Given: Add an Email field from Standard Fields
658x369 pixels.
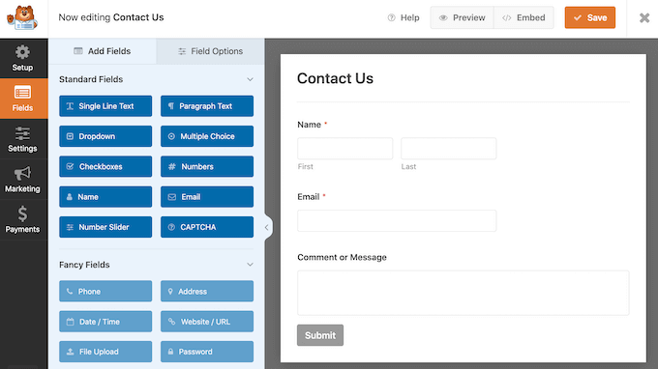Looking at the screenshot, I should click(207, 196).
